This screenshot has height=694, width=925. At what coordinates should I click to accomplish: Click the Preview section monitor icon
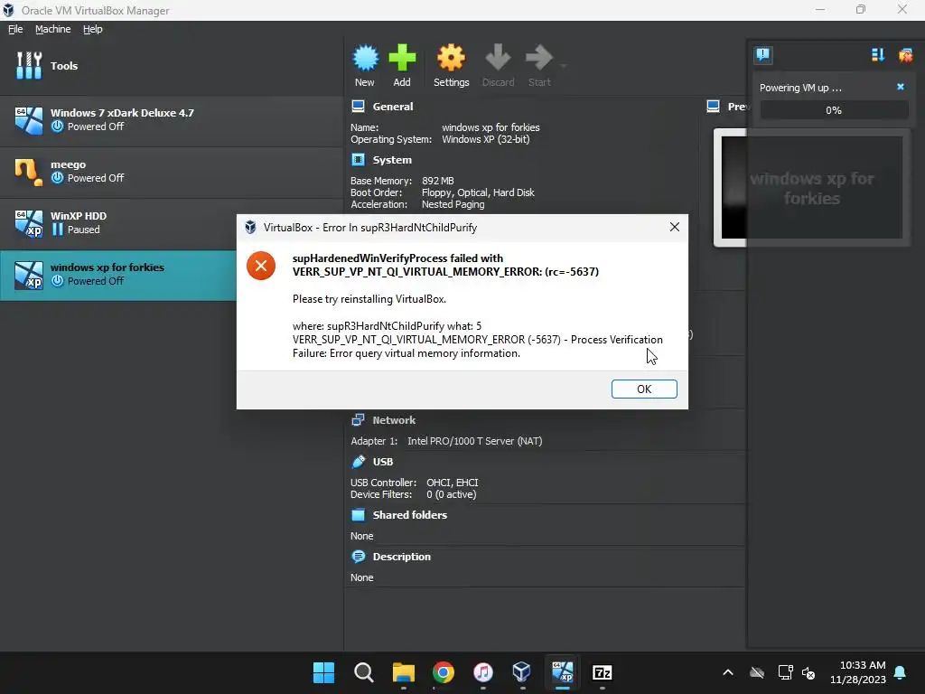tap(713, 107)
